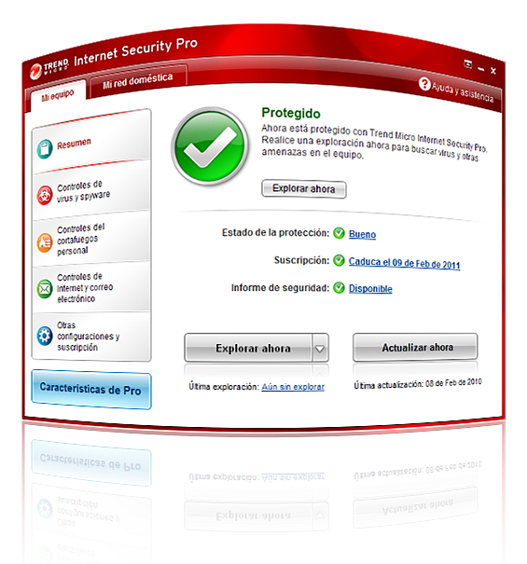This screenshot has width=527, height=564.
Task: Click the large green protected checkmark
Action: click(210, 146)
